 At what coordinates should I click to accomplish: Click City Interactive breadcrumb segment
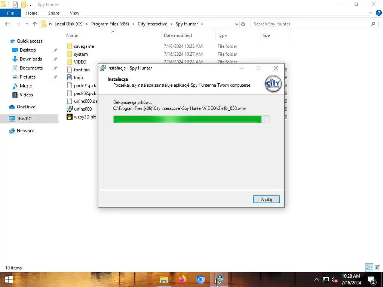pos(153,24)
